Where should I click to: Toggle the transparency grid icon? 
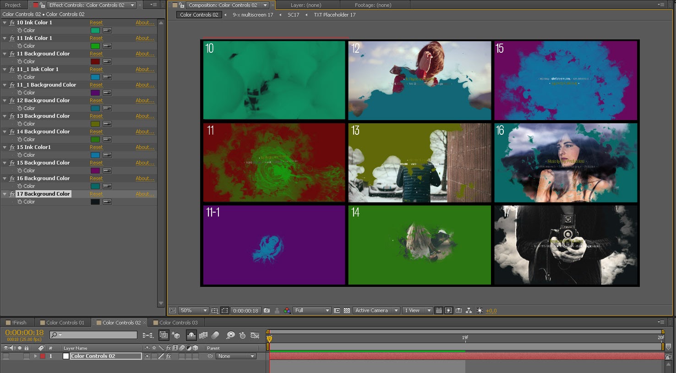coord(347,311)
